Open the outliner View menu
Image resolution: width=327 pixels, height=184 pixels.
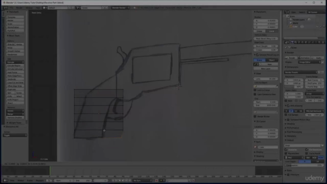pos(293,12)
